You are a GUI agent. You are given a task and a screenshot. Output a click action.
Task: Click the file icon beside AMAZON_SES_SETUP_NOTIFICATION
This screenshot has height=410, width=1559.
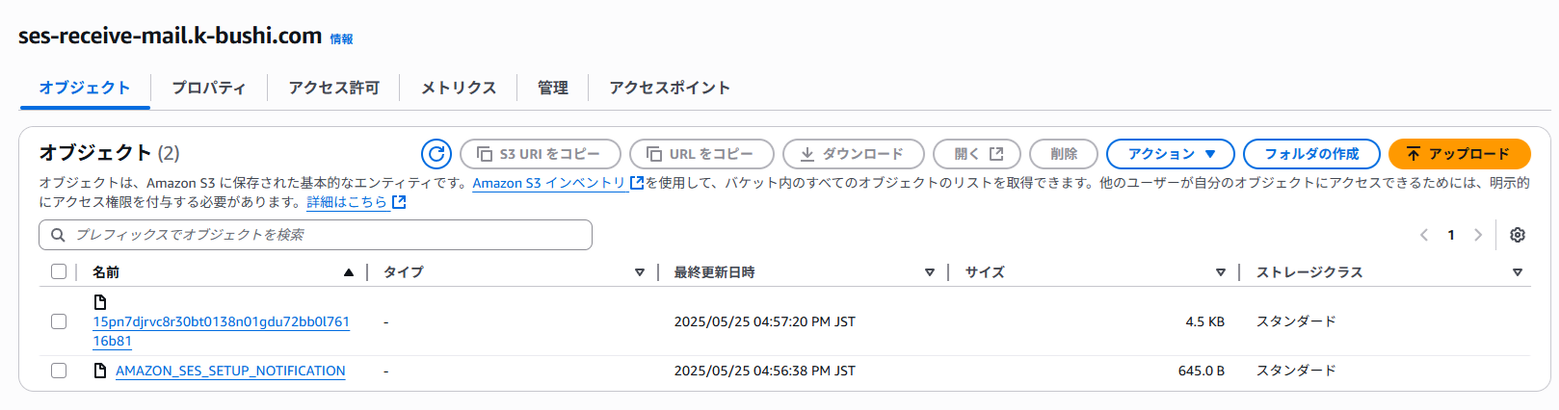100,371
